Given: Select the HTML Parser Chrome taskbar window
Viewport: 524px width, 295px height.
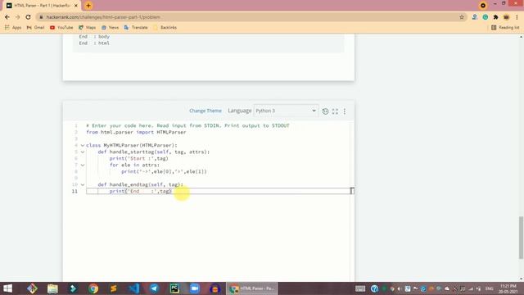Looking at the screenshot, I should coord(251,288).
